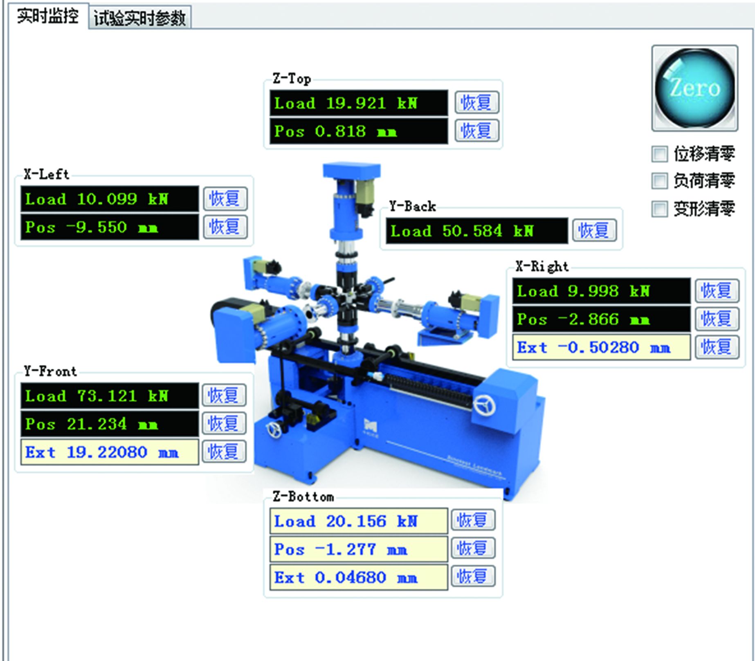Click 恢复 next to Z-Top Load 19.921
The image size is (755, 661).
tap(476, 102)
